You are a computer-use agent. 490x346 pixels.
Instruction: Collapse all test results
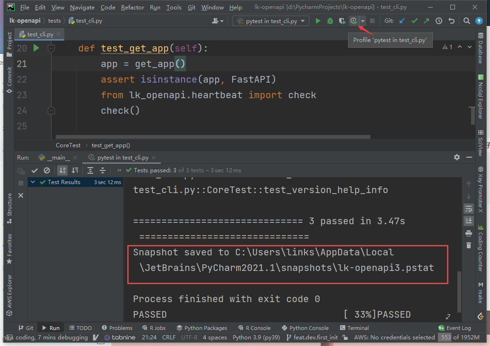pyautogui.click(x=103, y=170)
